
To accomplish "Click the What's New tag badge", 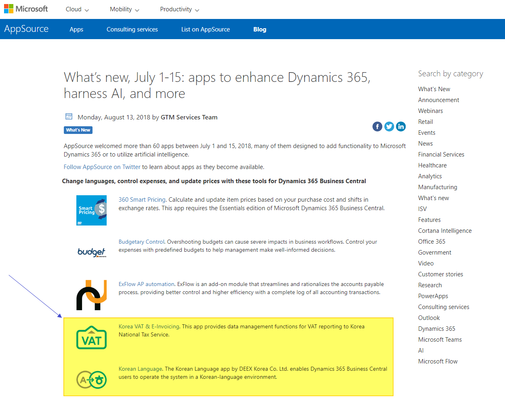I will pyautogui.click(x=78, y=130).
